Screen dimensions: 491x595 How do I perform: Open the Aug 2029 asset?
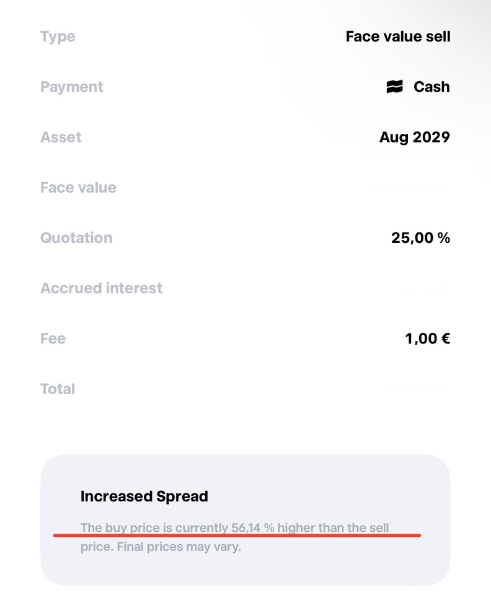[x=415, y=137]
